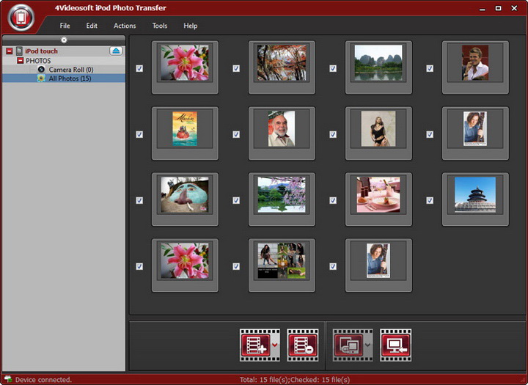Select the orange poster thumbnail
Image resolution: width=528 pixels, height=385 pixels.
[x=185, y=128]
